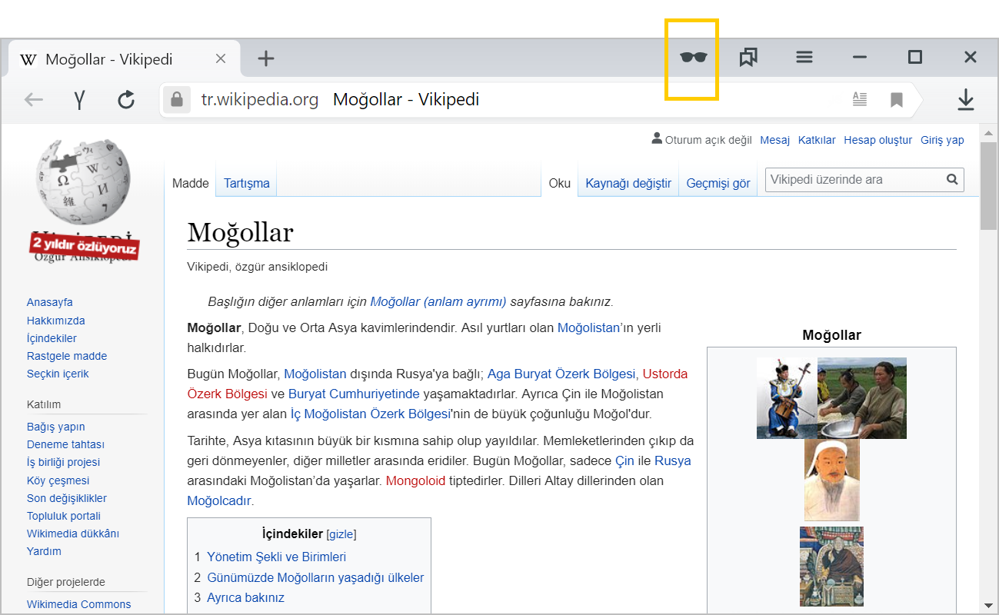This screenshot has height=615, width=999.
Task: Click the user icon next to Oturum açık değil
Action: click(x=657, y=138)
